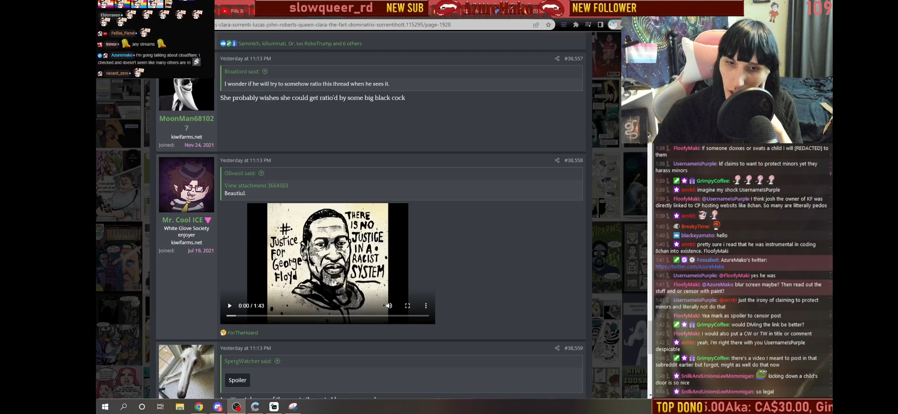
Task: Click the browser share page icon
Action: 536,25
